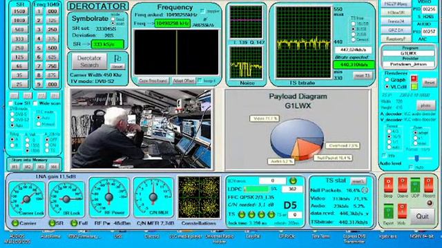Viewport: 442px width, 248px height.
Task: Flip the Record rocker switch
Action: click(428, 185)
